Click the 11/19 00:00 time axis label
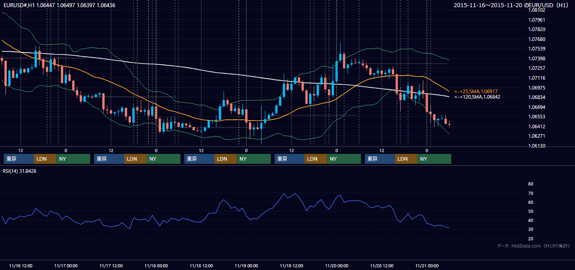Viewport: 575px width, 270px height. (x=247, y=265)
